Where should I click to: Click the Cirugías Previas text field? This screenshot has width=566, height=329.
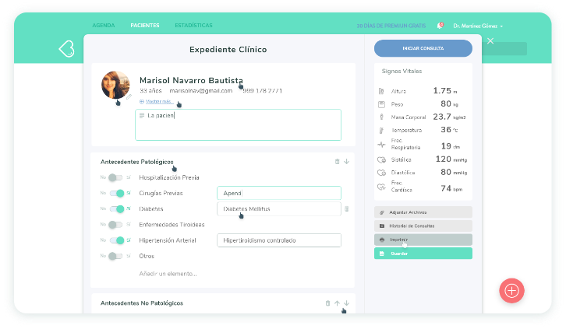click(x=278, y=193)
